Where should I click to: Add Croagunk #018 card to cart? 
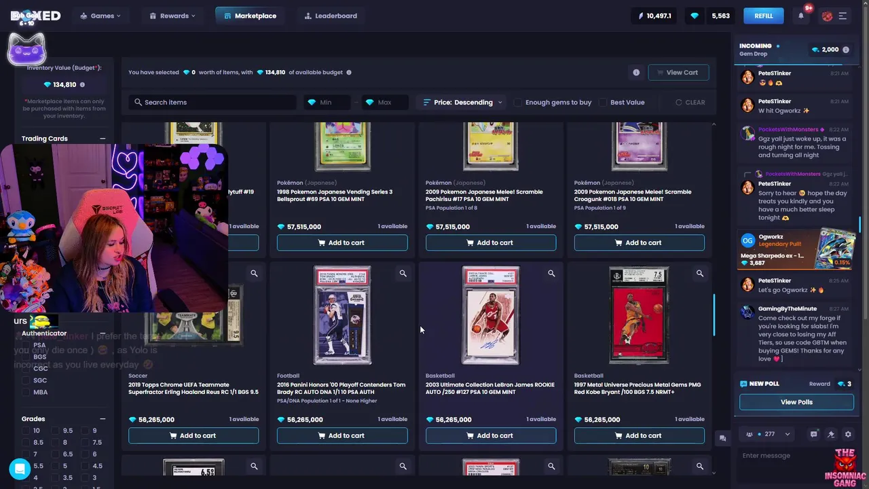[640, 242]
